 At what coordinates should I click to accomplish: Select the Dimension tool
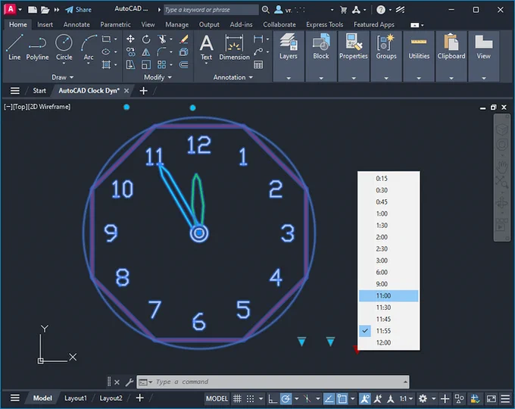pos(234,47)
